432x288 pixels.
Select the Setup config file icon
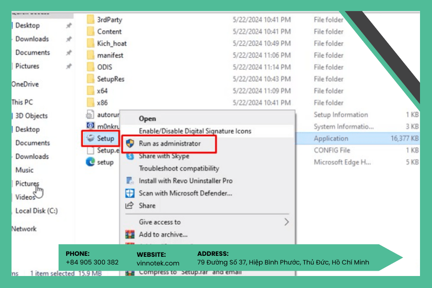click(90, 150)
